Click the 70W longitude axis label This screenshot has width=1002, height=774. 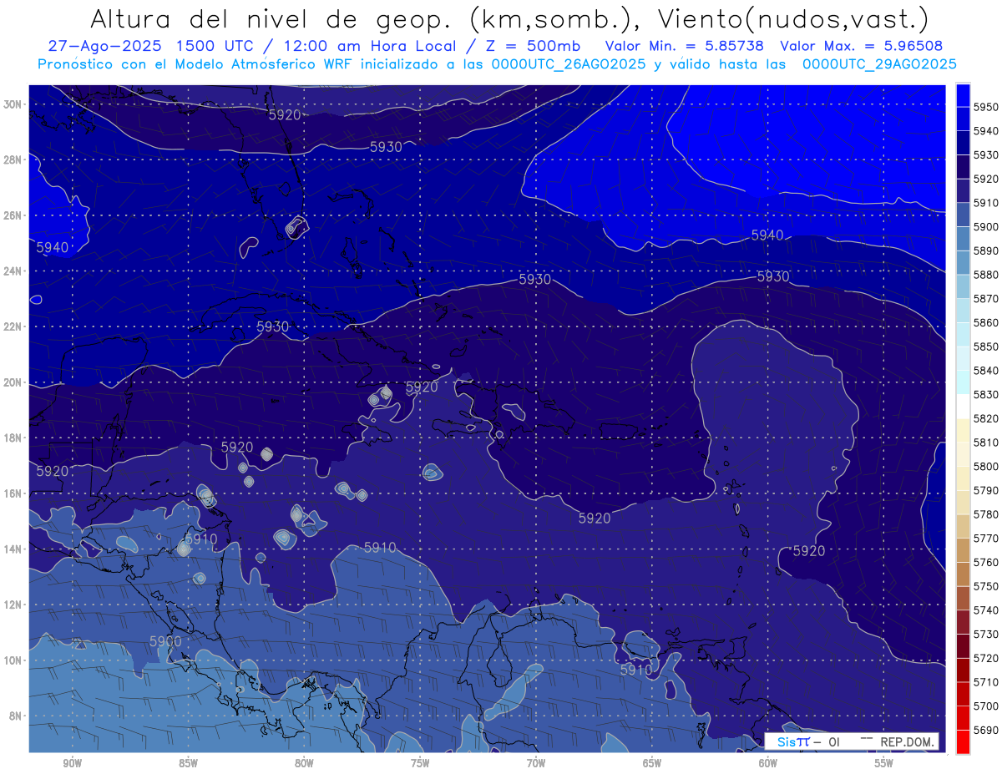[x=536, y=763]
